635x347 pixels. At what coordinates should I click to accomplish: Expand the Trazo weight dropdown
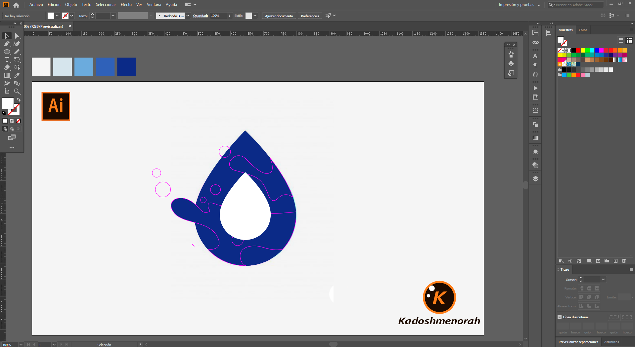[113, 16]
